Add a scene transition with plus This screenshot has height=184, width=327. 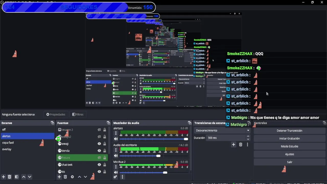233,145
